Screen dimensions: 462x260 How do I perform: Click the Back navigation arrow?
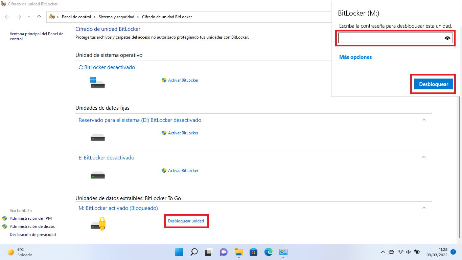(7, 17)
